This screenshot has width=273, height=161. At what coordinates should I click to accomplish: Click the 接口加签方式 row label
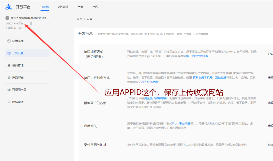94,54
